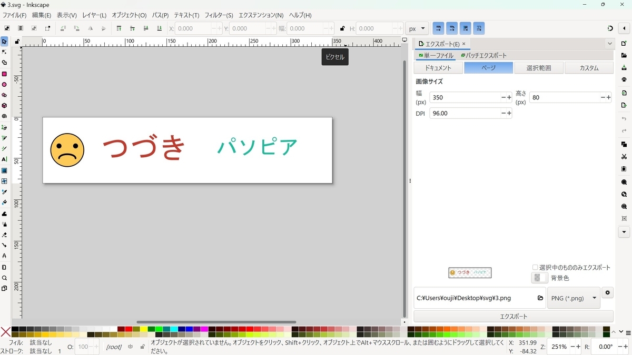The height and width of the screenshot is (355, 632).
Task: Pick the red swatch in palette
Action: click(x=129, y=329)
